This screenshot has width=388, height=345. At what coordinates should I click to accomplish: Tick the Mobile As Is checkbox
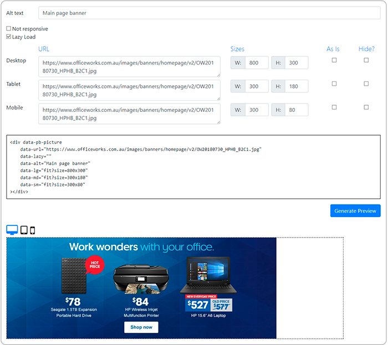coord(334,107)
